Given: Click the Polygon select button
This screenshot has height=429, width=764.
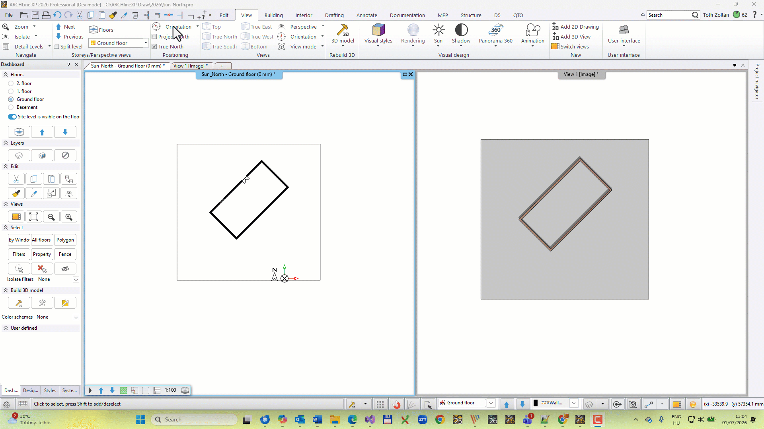Looking at the screenshot, I should pyautogui.click(x=65, y=240).
